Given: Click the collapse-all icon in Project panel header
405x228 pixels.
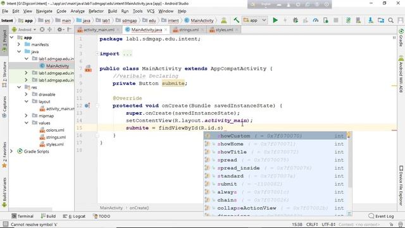Looking at the screenshot, I should click(x=49, y=30).
